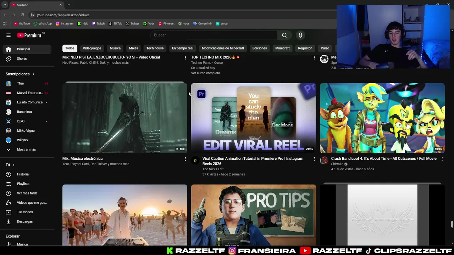Select the Tech house filter chip
Image resolution: width=454 pixels, height=255 pixels.
(x=155, y=48)
